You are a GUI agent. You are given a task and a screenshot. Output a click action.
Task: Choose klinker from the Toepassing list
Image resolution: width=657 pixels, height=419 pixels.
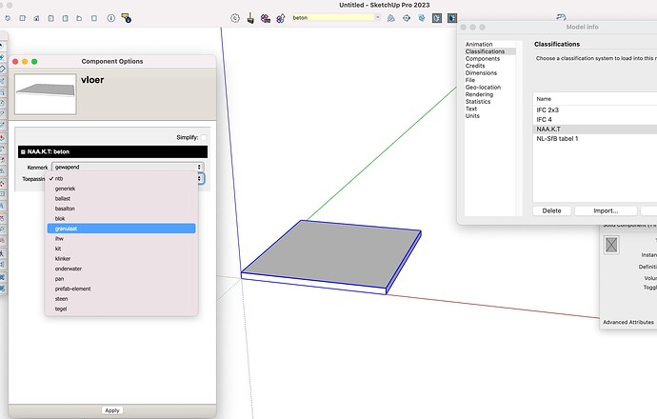click(121, 259)
